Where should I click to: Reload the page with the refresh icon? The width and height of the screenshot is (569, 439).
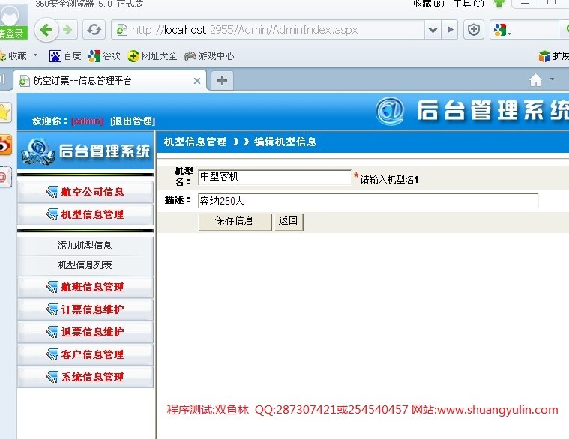coord(94,30)
